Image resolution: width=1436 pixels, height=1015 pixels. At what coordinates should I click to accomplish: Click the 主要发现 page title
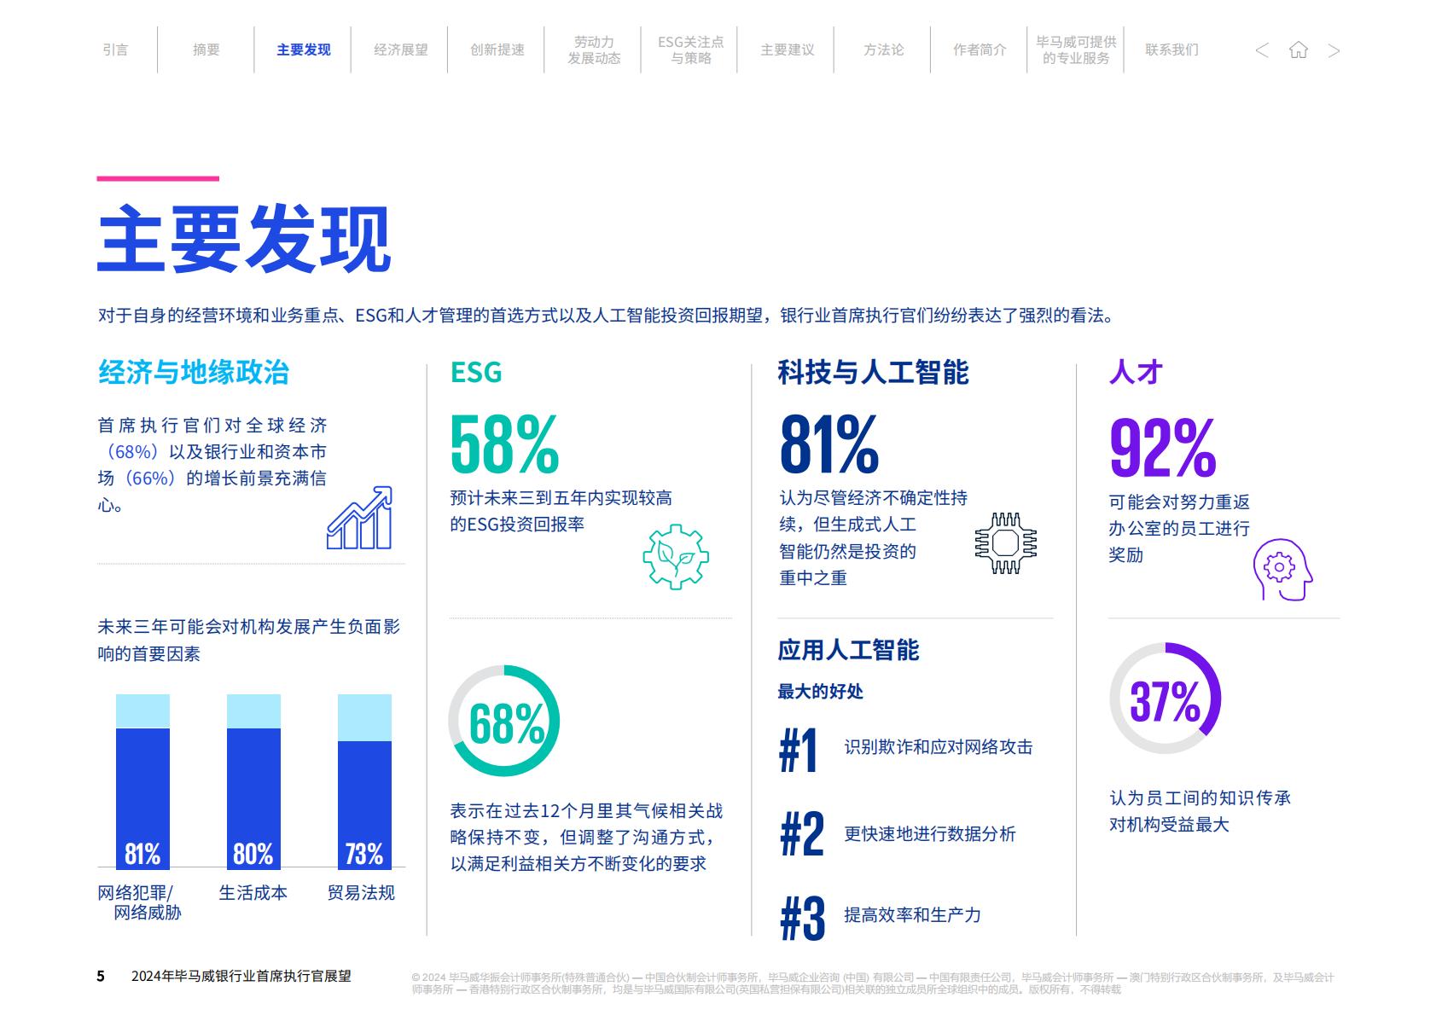[x=245, y=239]
